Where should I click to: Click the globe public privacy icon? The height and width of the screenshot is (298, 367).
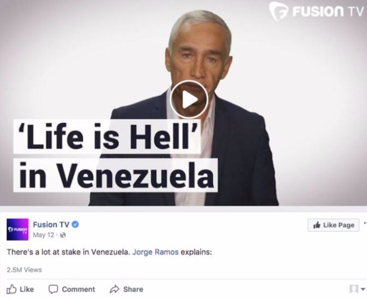click(x=63, y=235)
